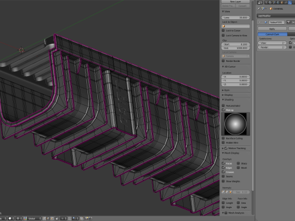The height and width of the screenshot is (221, 295).
Task: Collapse the Subsurf modifier panel arrow
Action: pos(260,22)
